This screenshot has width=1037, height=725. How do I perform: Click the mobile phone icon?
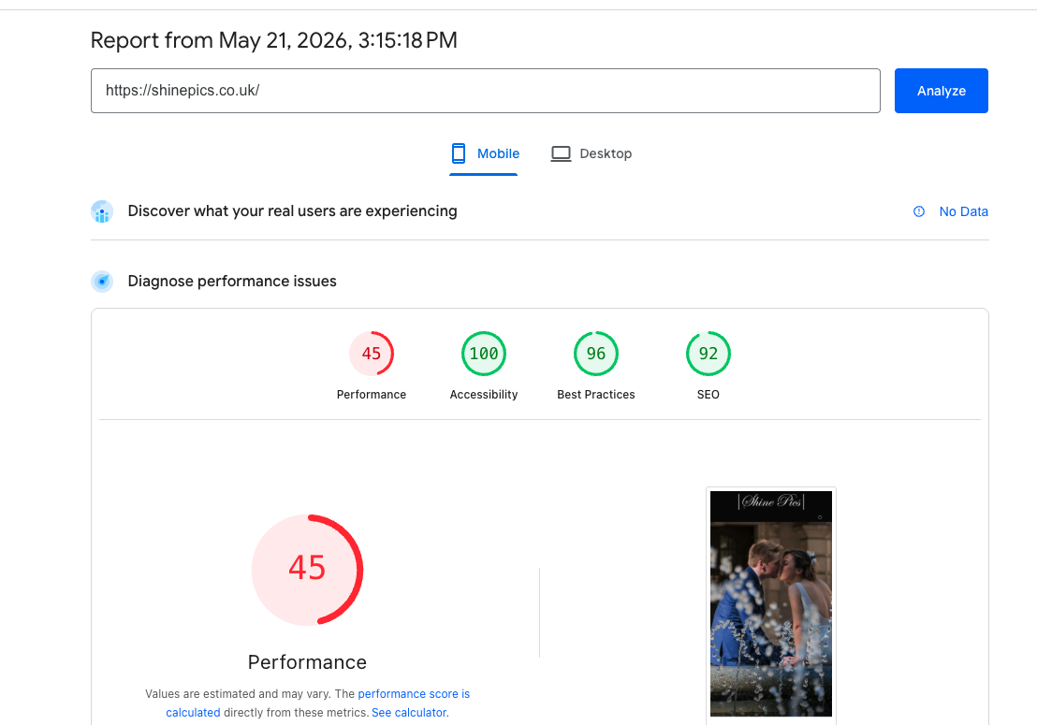pos(459,153)
